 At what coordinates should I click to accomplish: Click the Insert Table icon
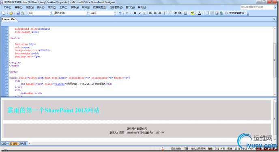[208, 13]
